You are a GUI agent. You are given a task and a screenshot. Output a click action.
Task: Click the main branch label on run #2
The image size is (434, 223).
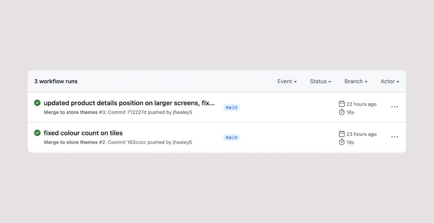[232, 137]
